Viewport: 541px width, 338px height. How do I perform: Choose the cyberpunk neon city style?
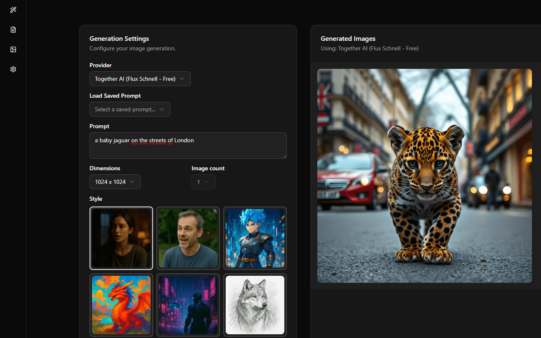tap(188, 305)
